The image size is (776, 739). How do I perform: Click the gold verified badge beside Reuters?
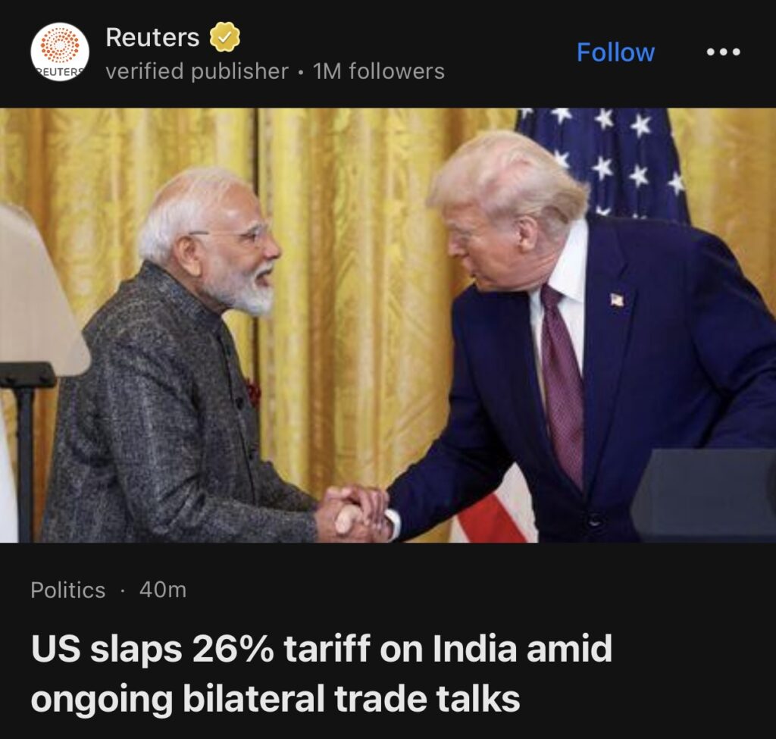[224, 37]
